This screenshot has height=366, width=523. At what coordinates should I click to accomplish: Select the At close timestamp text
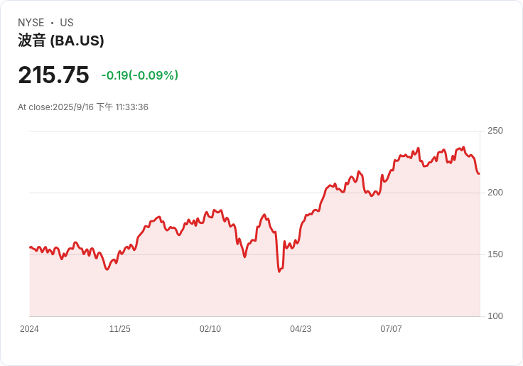coord(83,107)
